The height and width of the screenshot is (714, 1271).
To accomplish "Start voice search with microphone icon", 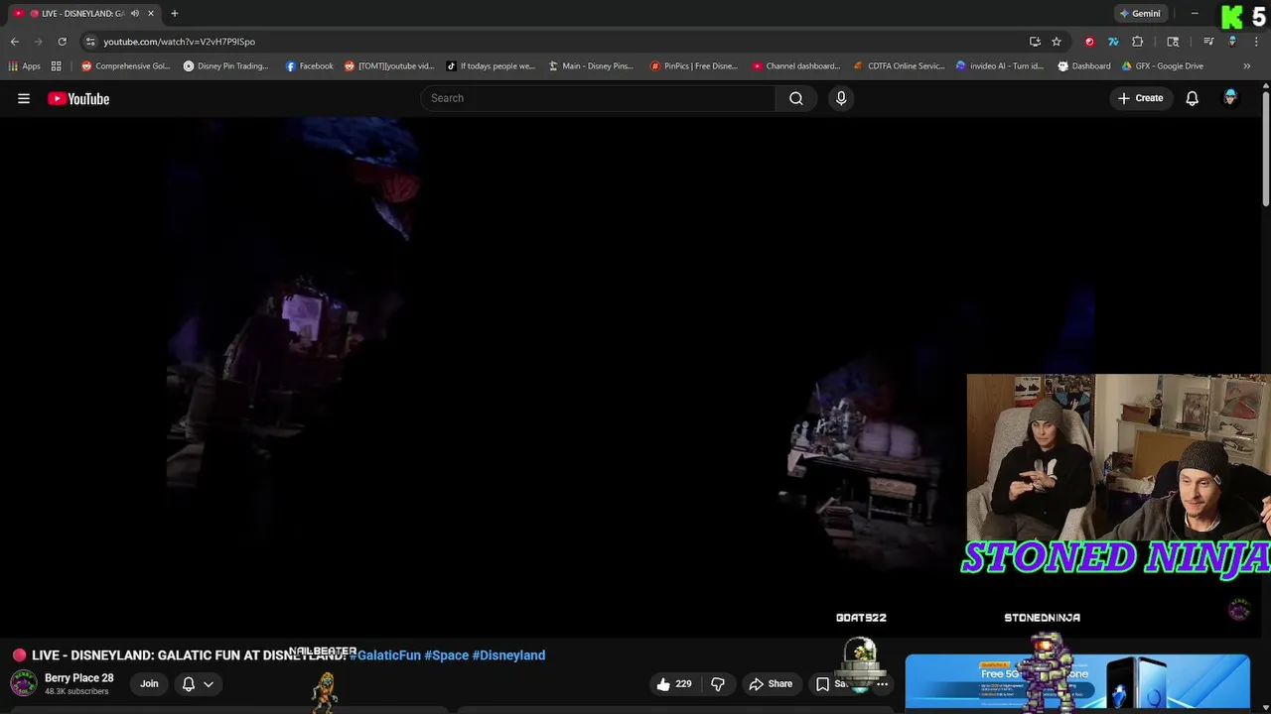I will pos(841,98).
